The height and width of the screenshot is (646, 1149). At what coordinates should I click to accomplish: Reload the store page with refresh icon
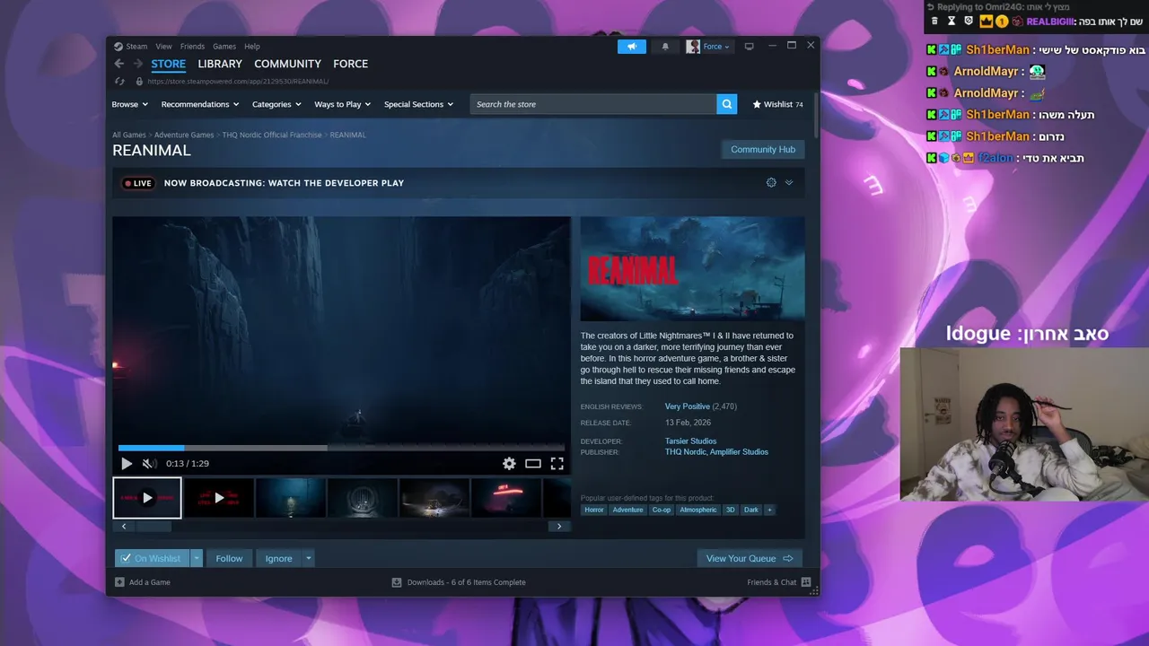coord(119,82)
